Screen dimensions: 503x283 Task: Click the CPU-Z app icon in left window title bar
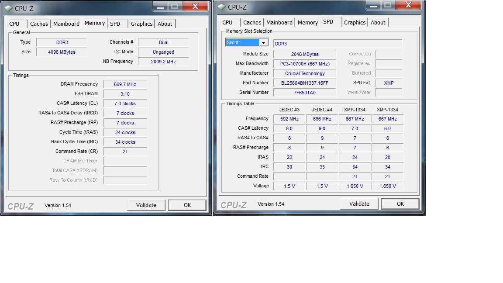click(x=9, y=8)
